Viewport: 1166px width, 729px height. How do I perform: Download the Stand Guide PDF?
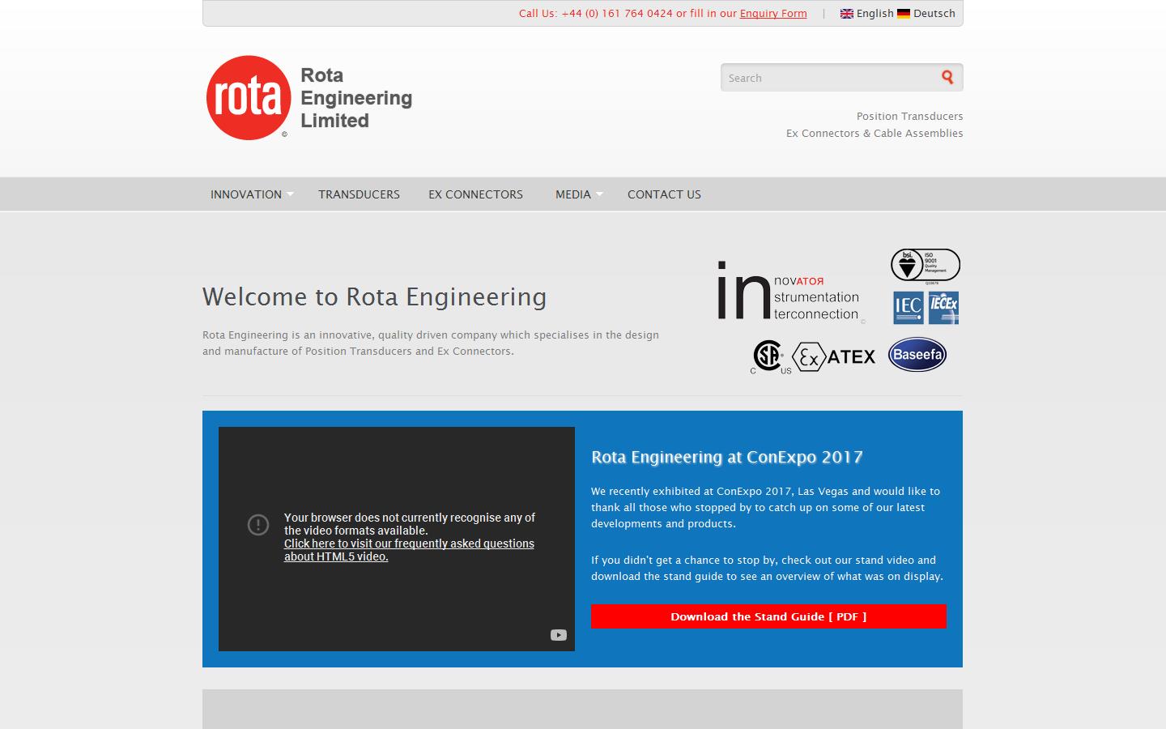pos(768,616)
